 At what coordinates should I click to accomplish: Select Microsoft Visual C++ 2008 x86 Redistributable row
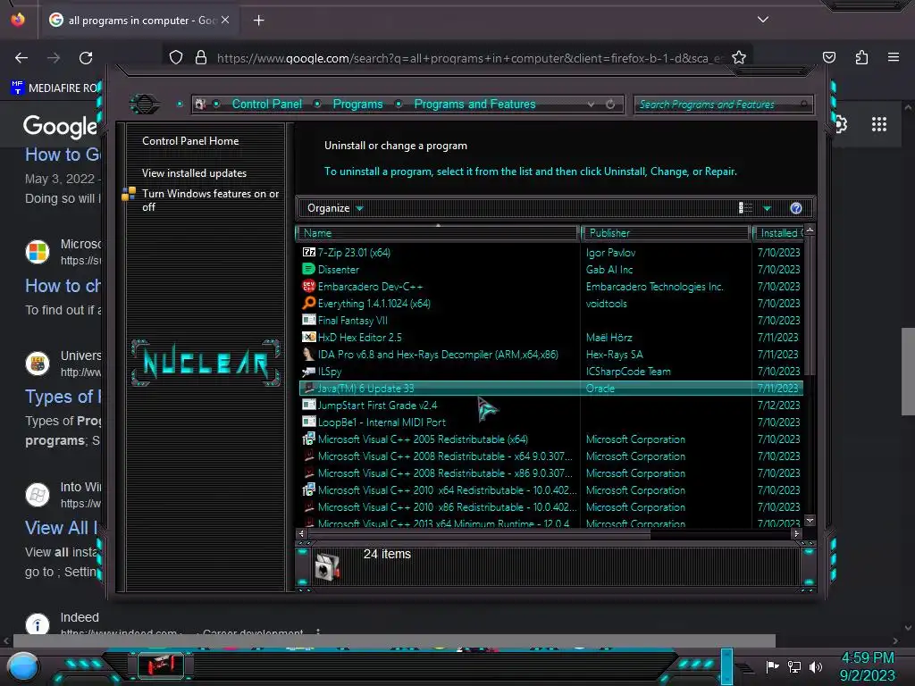550,473
